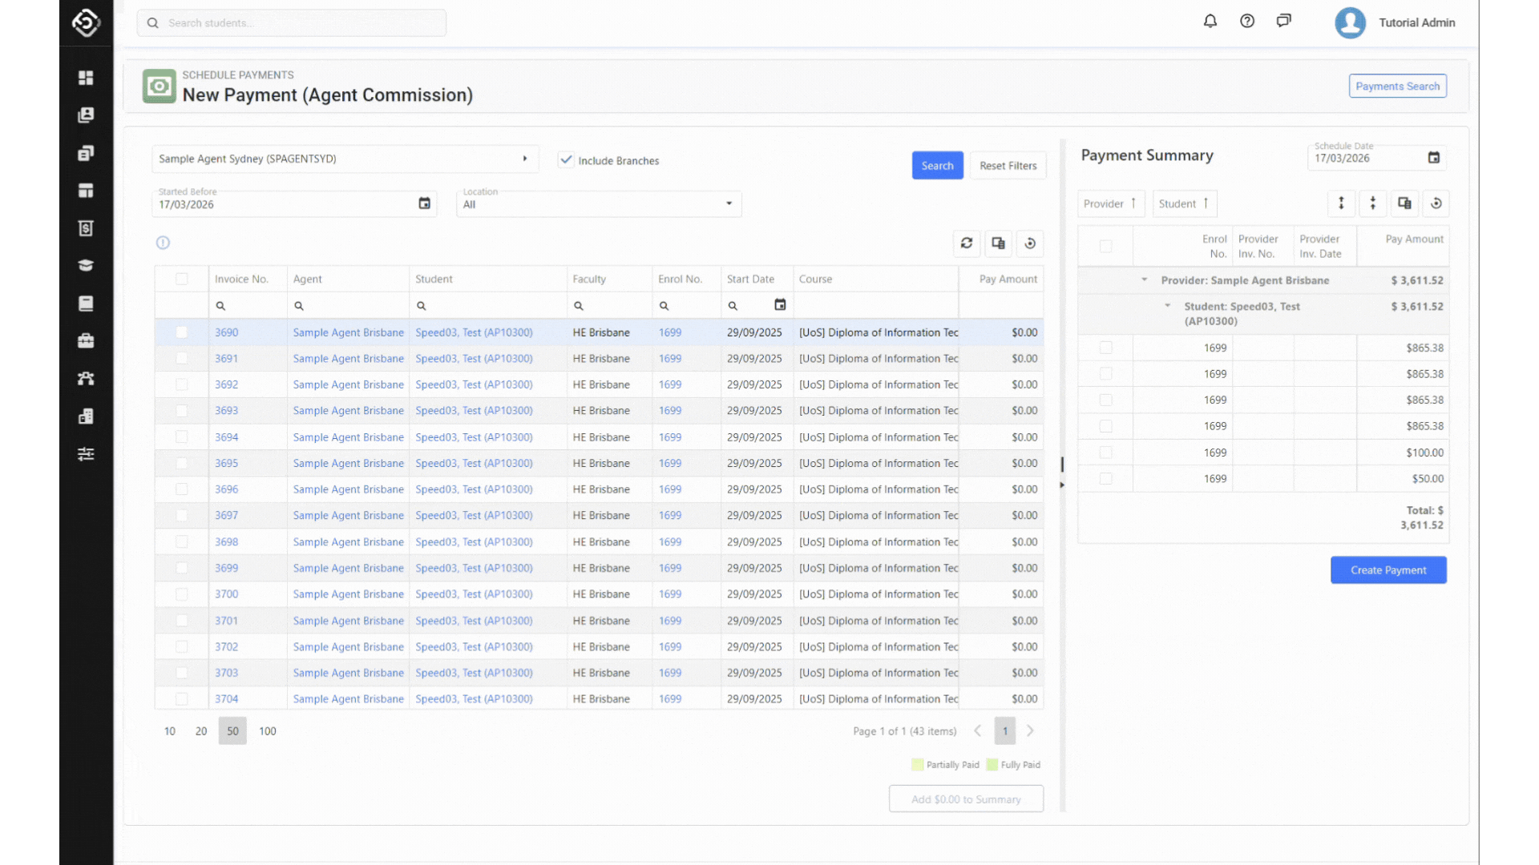Collapse the Provider: Sample Agent Brisbane group

pos(1145,280)
